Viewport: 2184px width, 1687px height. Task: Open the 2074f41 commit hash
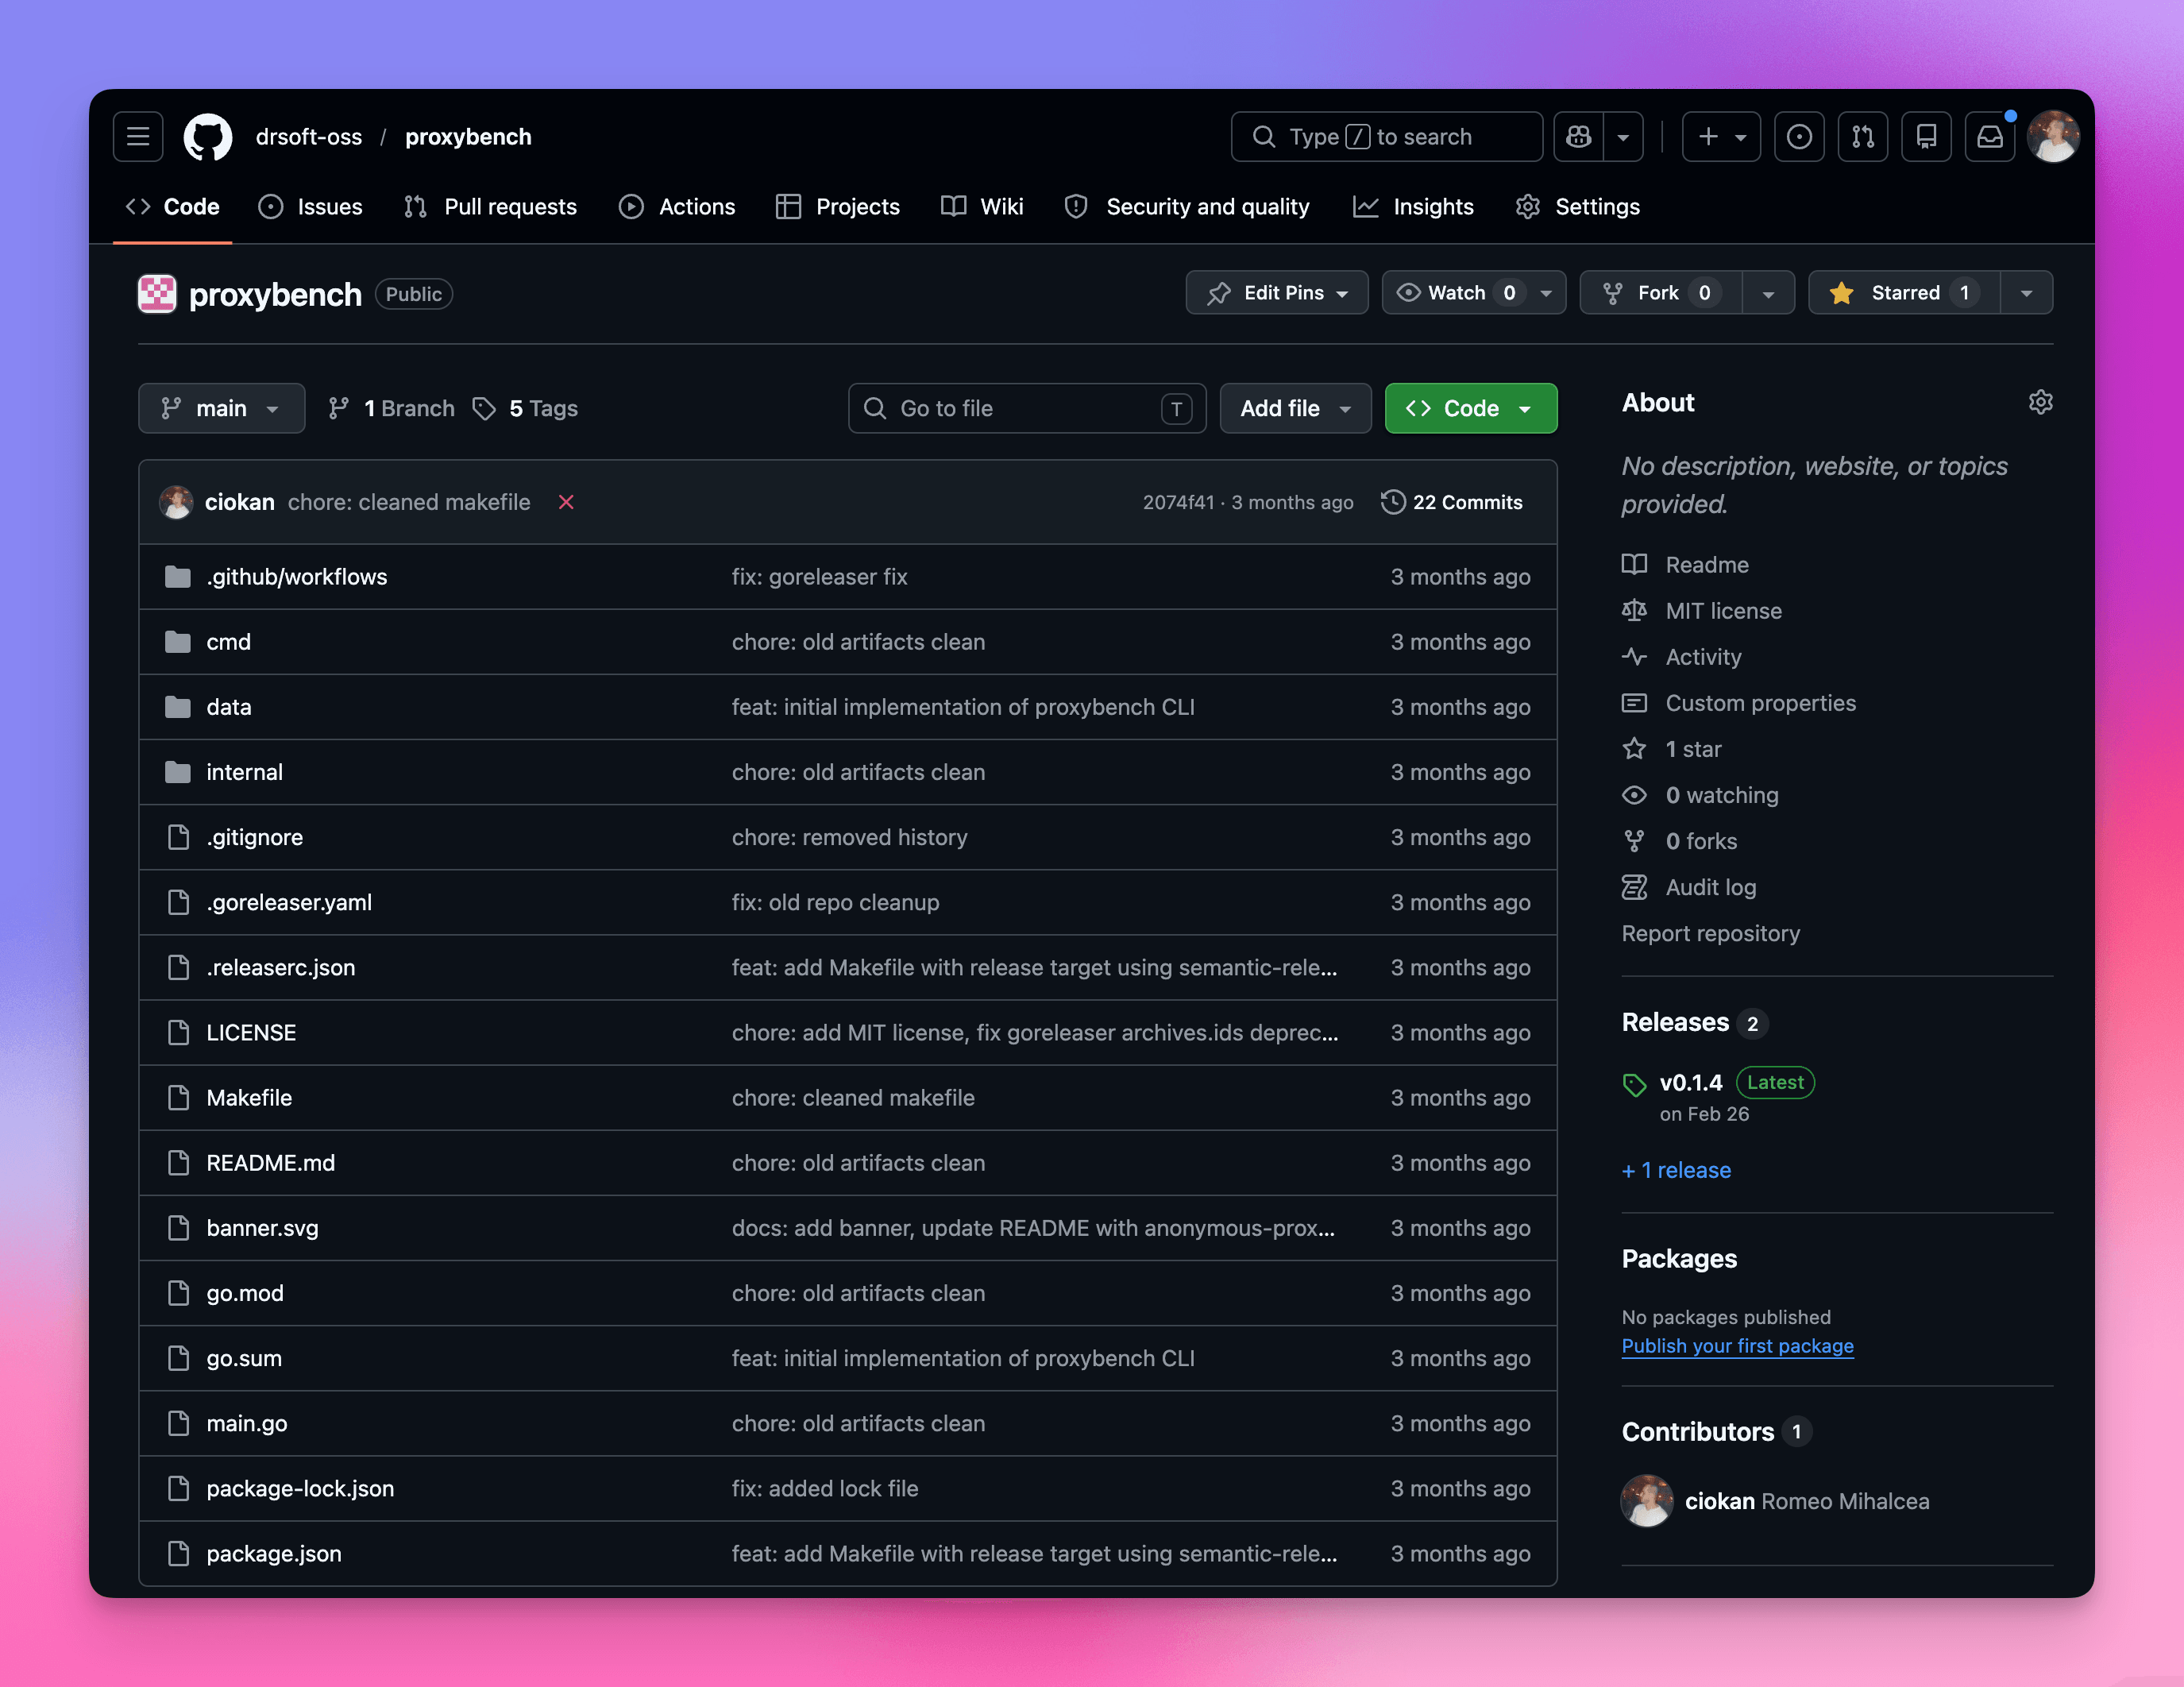coord(1178,502)
